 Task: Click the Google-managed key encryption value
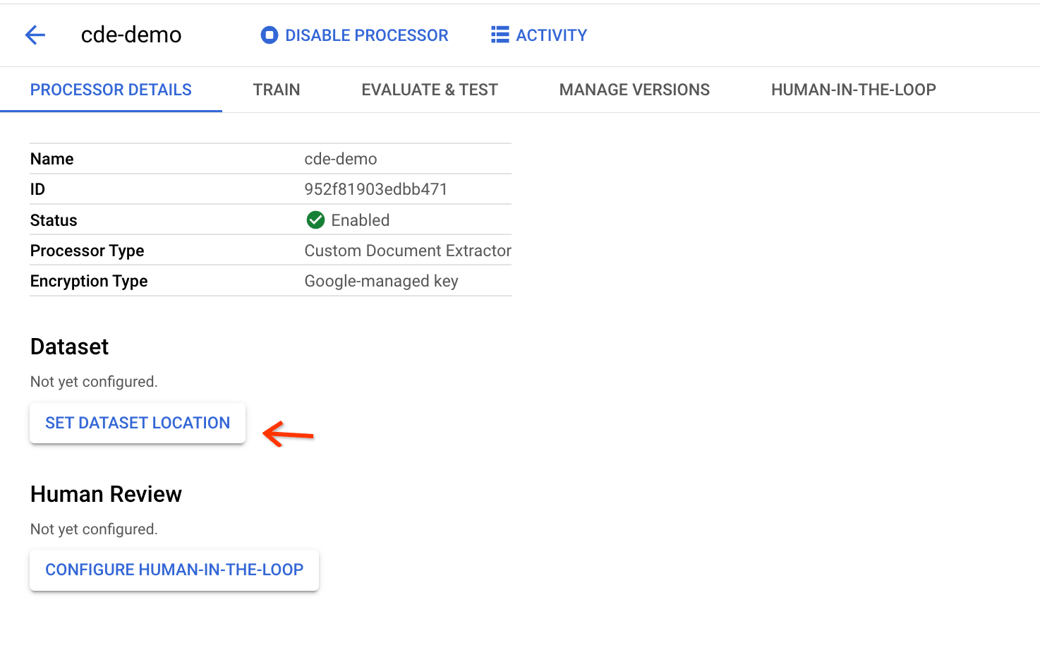coord(381,281)
